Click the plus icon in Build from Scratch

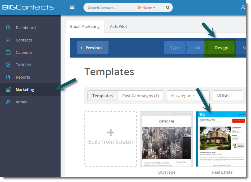tap(111, 132)
